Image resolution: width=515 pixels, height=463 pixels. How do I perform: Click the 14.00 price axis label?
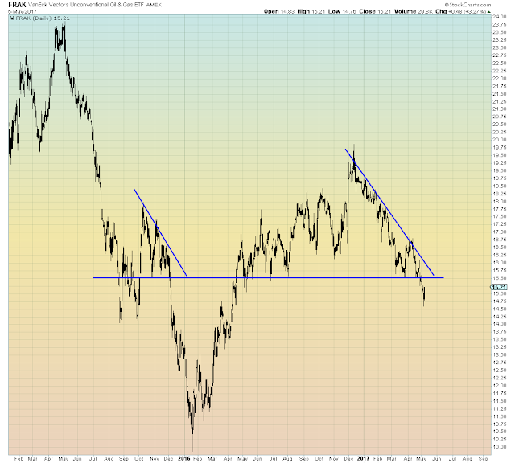click(x=500, y=324)
